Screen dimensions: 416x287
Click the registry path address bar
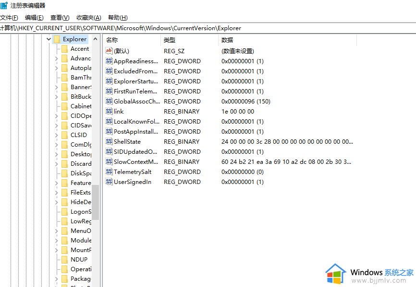click(x=208, y=28)
